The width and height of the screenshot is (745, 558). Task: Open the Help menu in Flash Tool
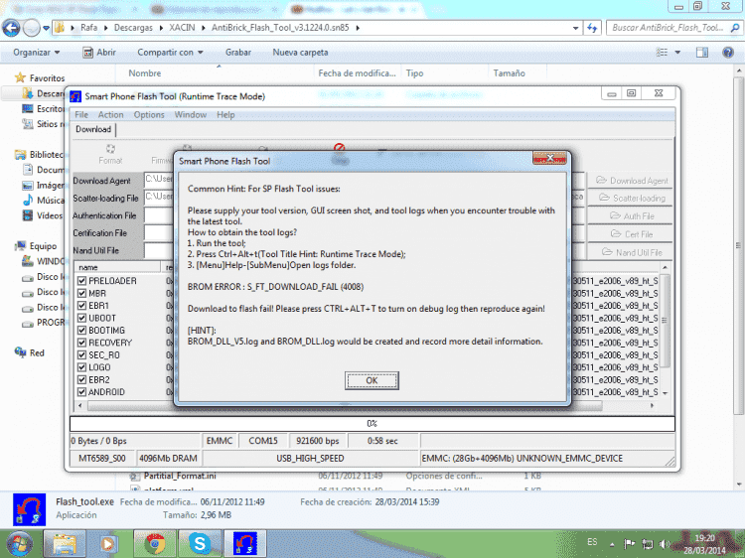tap(225, 114)
